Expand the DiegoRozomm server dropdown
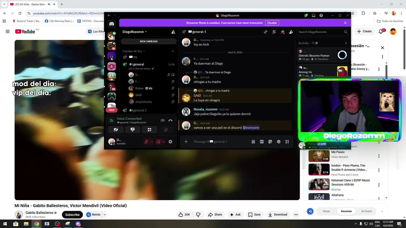The width and height of the screenshot is (406, 228). [135, 32]
